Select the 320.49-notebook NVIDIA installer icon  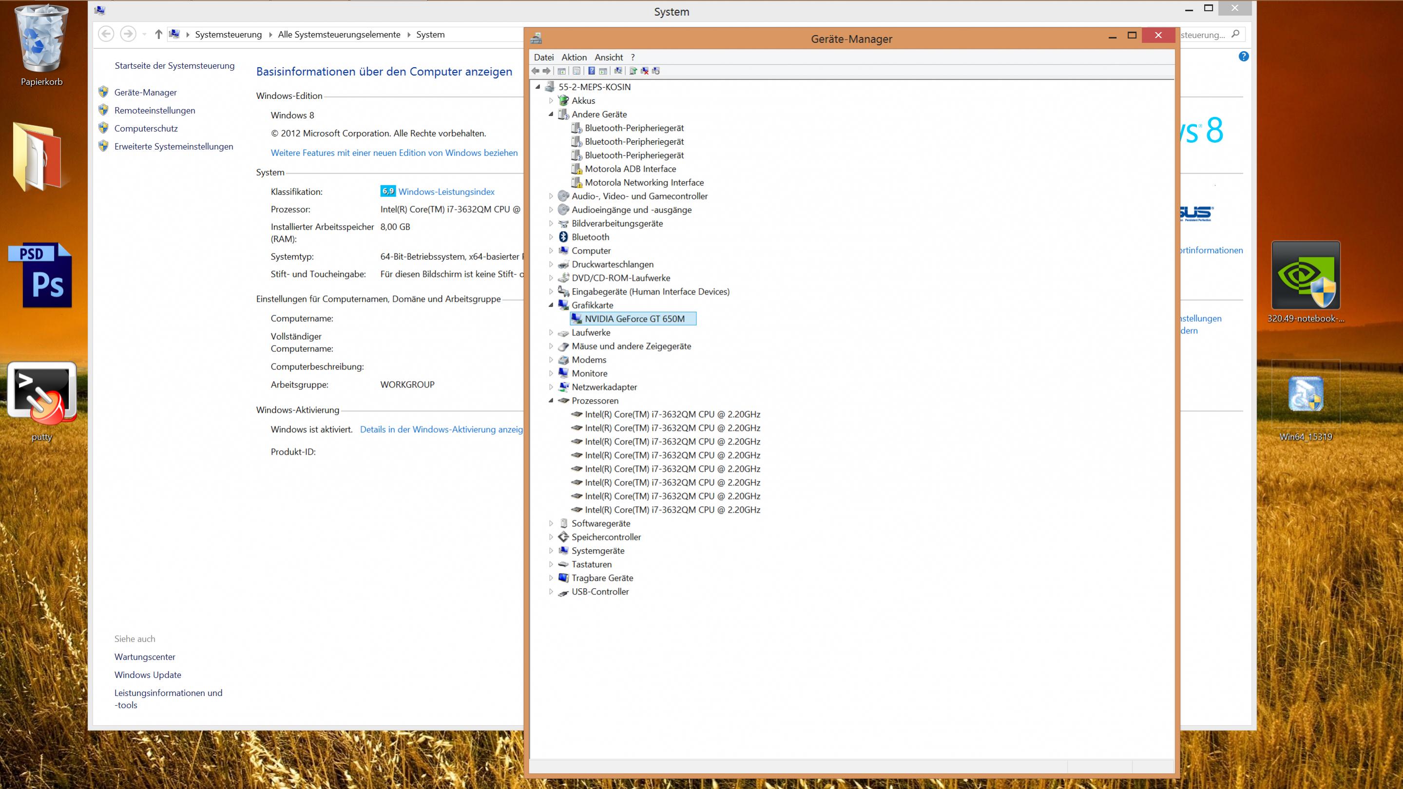tap(1305, 275)
